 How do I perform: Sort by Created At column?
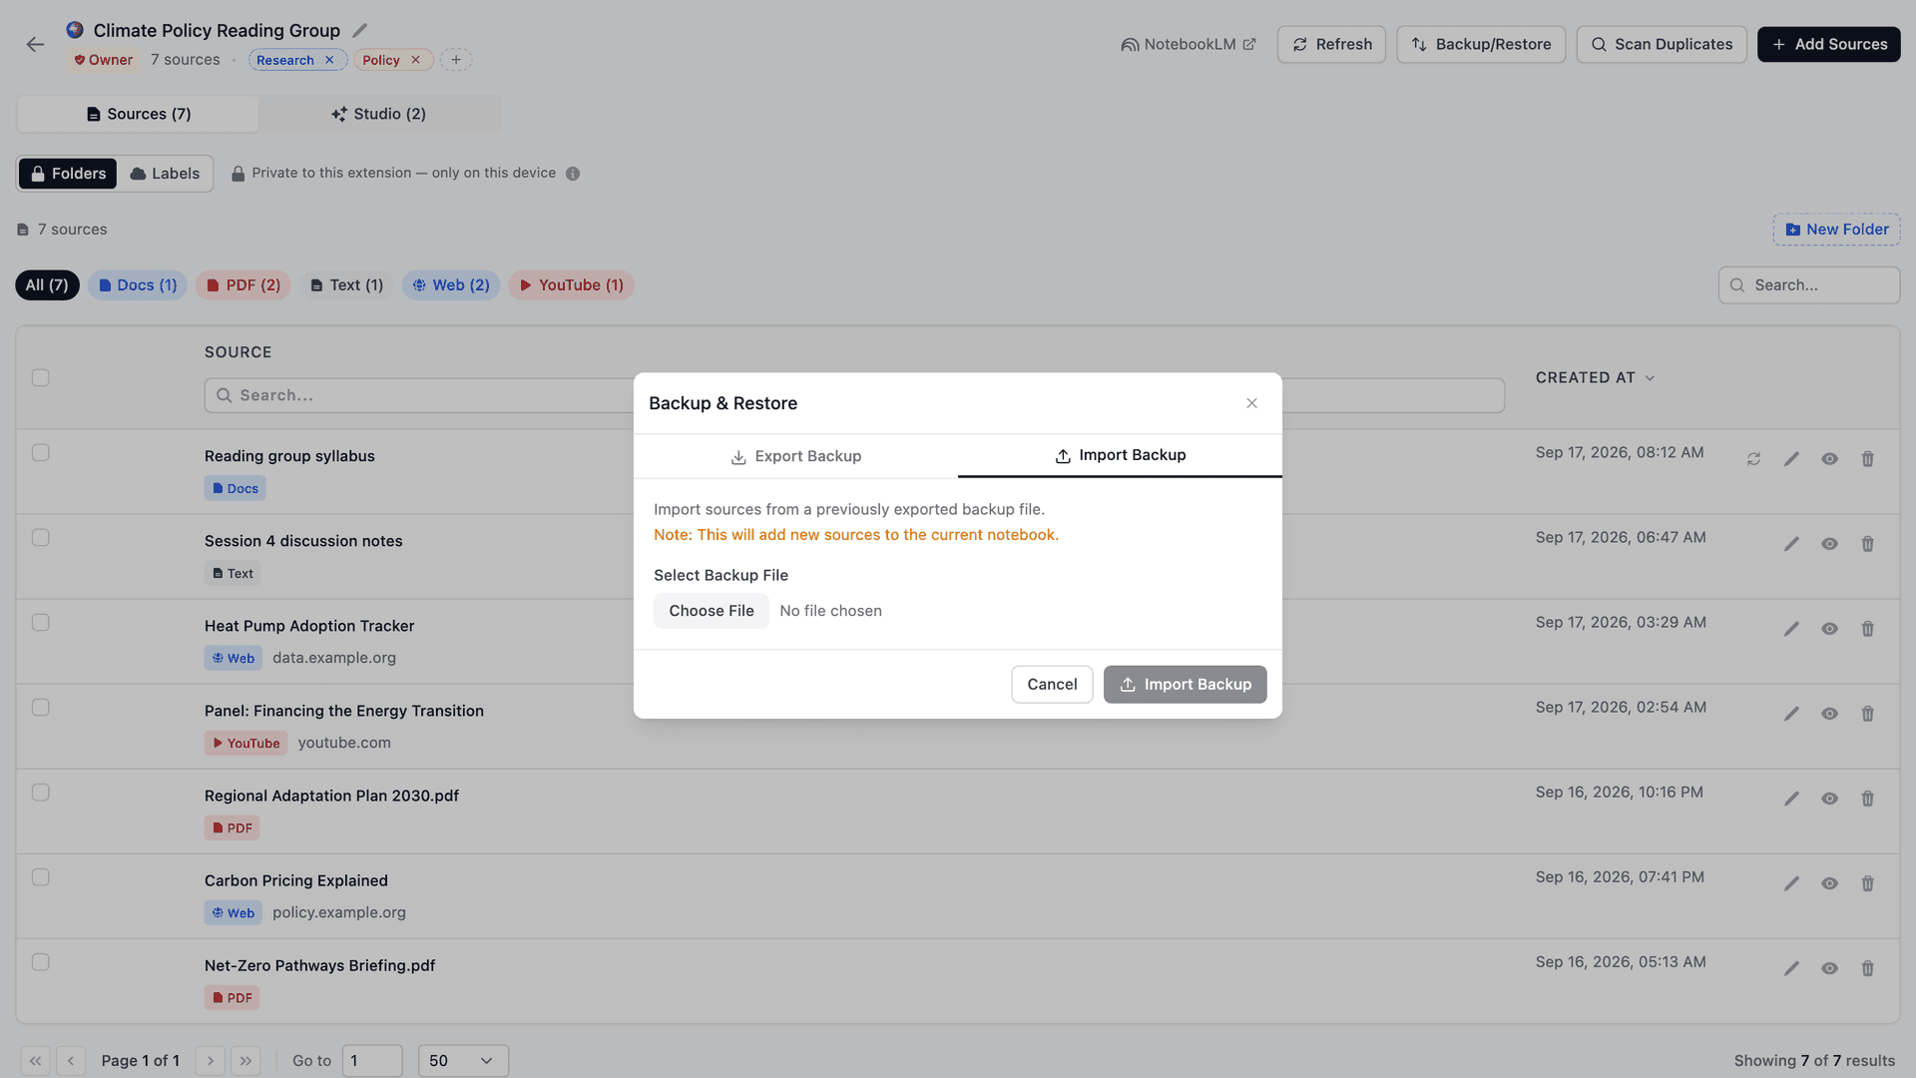[1595, 377]
